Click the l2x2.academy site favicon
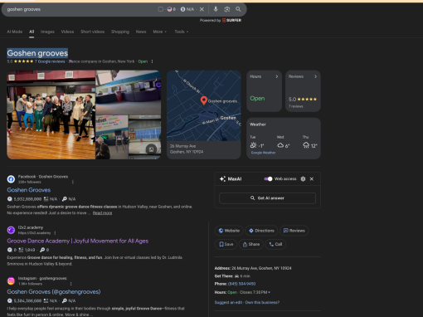Image resolution: width=423 pixels, height=317 pixels. coord(11,230)
